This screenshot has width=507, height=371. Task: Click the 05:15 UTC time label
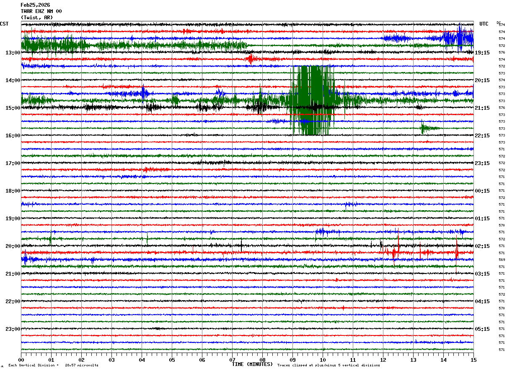point(482,329)
